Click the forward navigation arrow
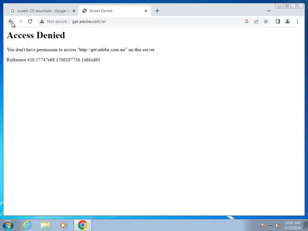The image size is (308, 231). [x=20, y=21]
